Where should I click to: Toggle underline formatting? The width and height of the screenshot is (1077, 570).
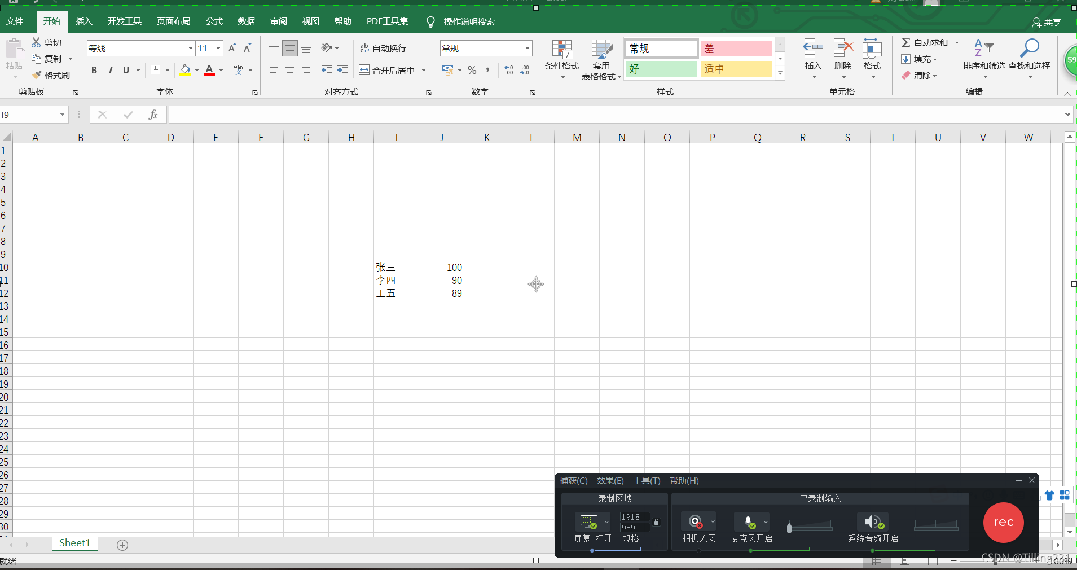126,70
